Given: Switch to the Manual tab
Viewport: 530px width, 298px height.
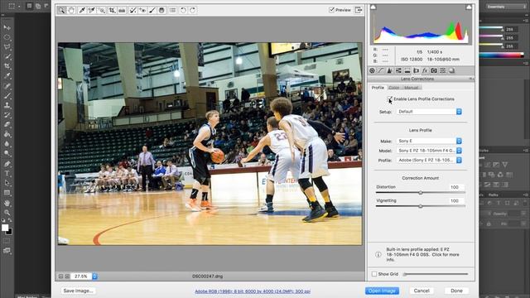Looking at the screenshot, I should point(412,88).
